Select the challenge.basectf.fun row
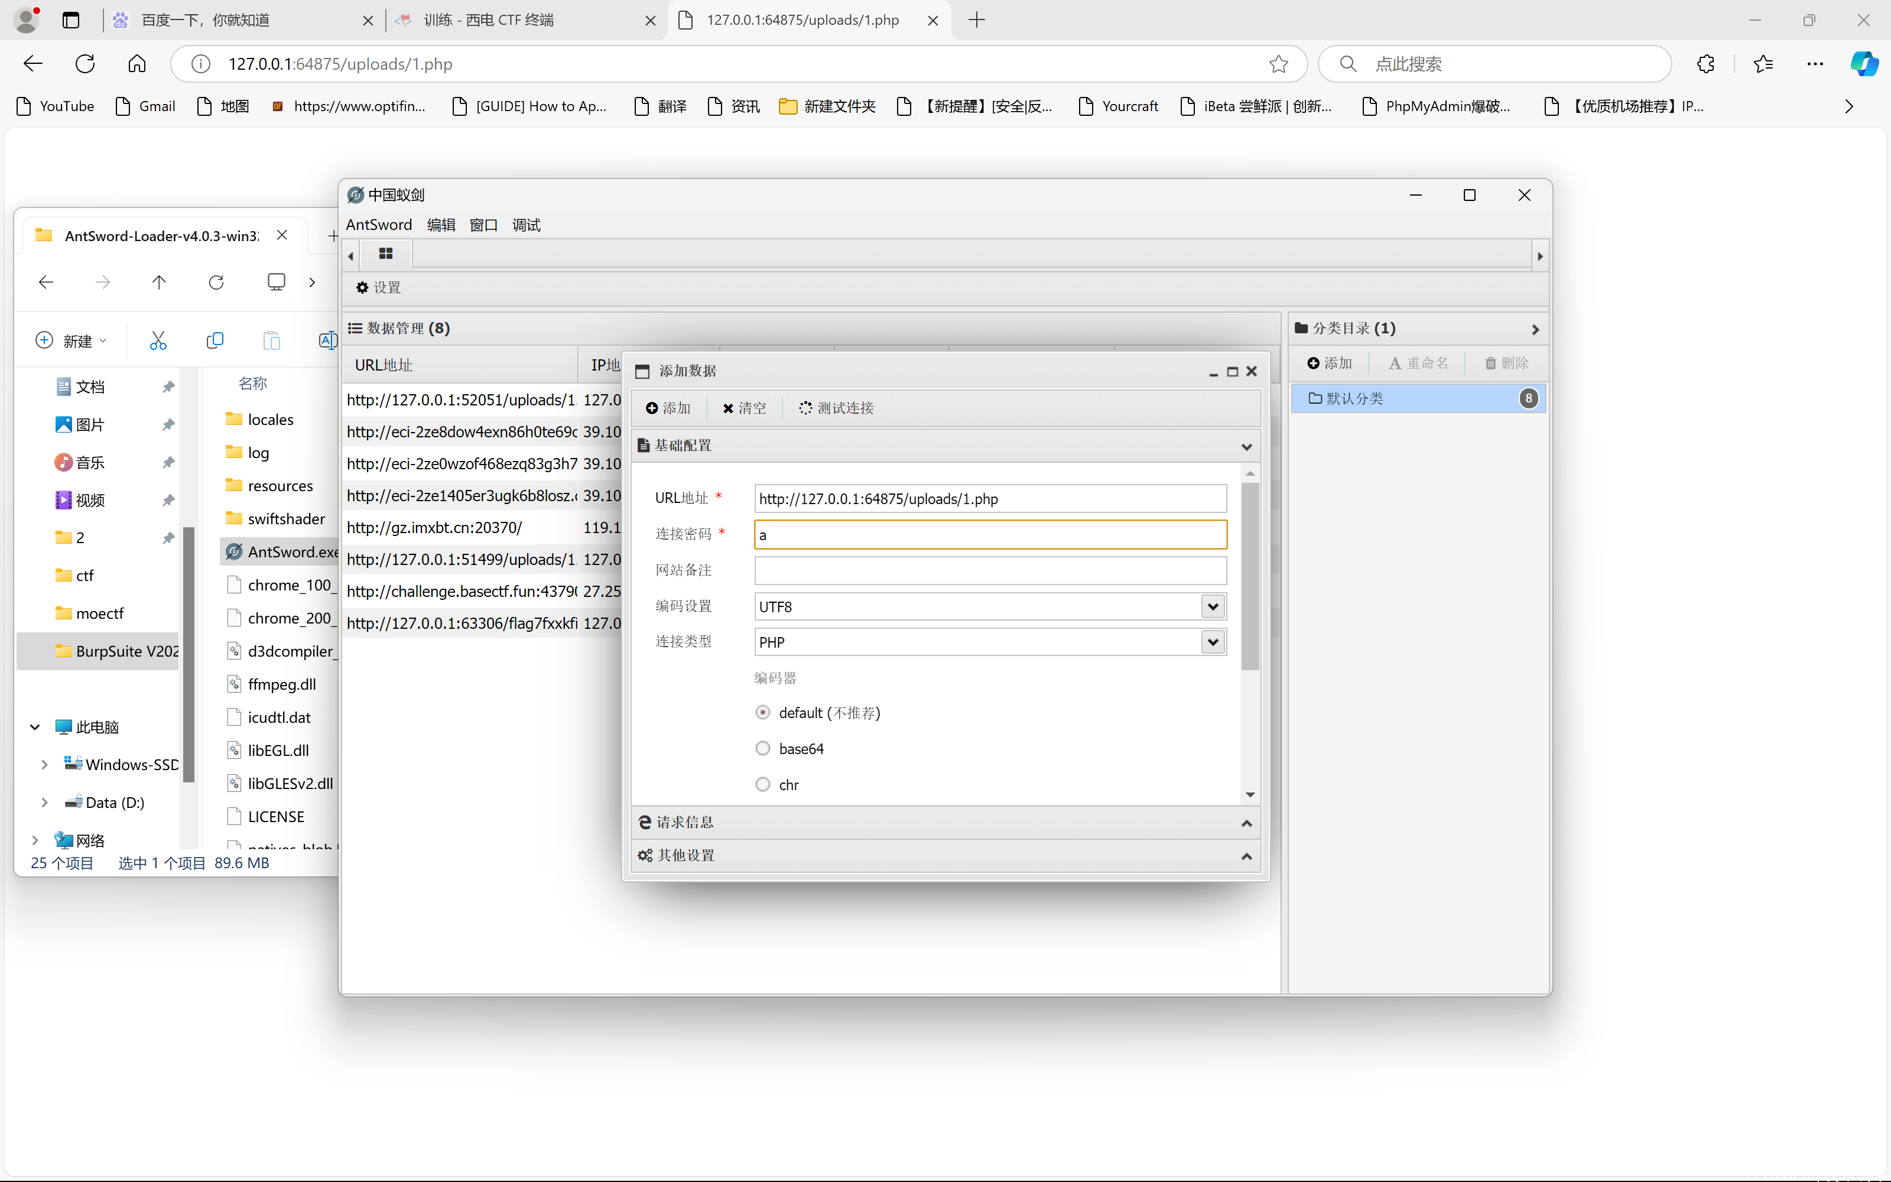This screenshot has width=1891, height=1182. click(482, 592)
